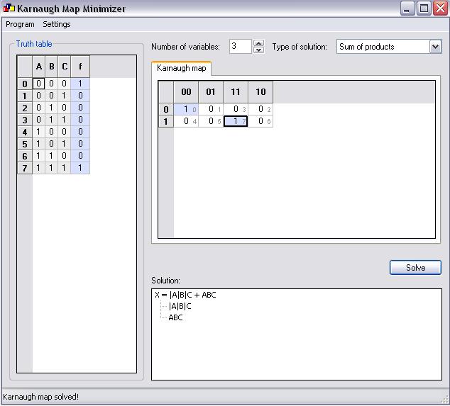Click the 11 column header in Karnaugh map

(236, 92)
